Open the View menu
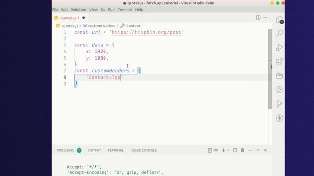The image size is (314, 176). pyautogui.click(x=93, y=10)
